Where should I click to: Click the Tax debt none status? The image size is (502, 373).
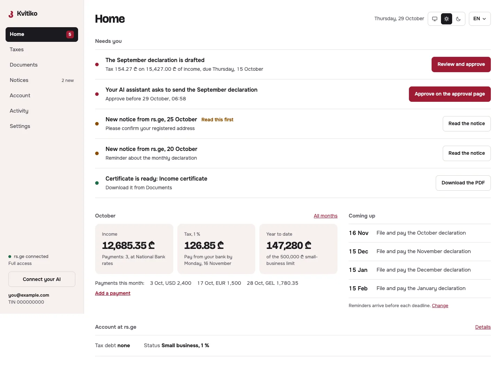(113, 345)
